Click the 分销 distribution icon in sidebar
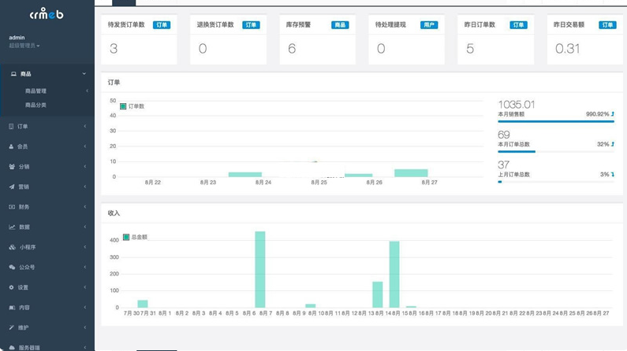The image size is (627, 351). (x=12, y=167)
